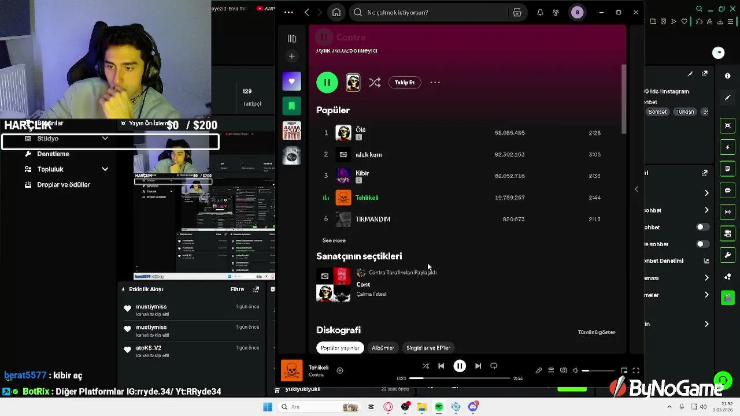Click the info icon in right strip
The height and width of the screenshot is (416, 740).
click(x=728, y=76)
